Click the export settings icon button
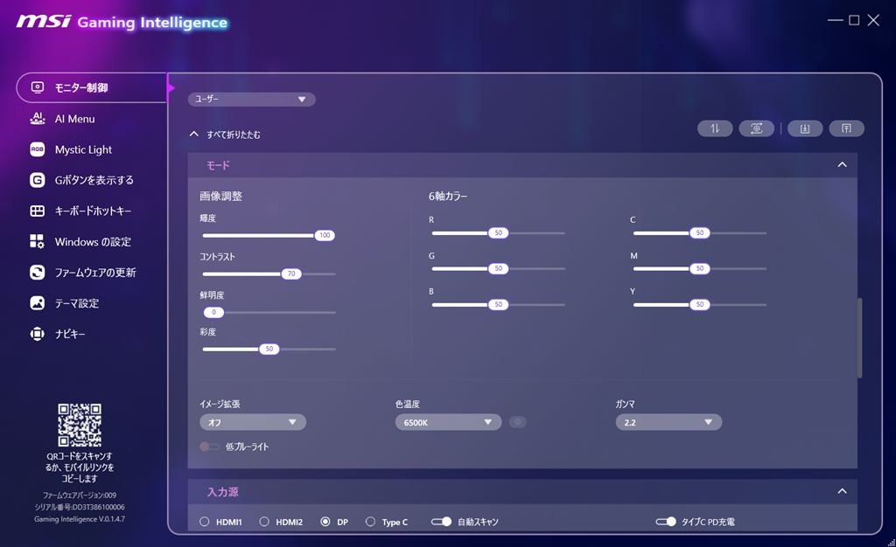This screenshot has height=547, width=896. click(x=846, y=128)
